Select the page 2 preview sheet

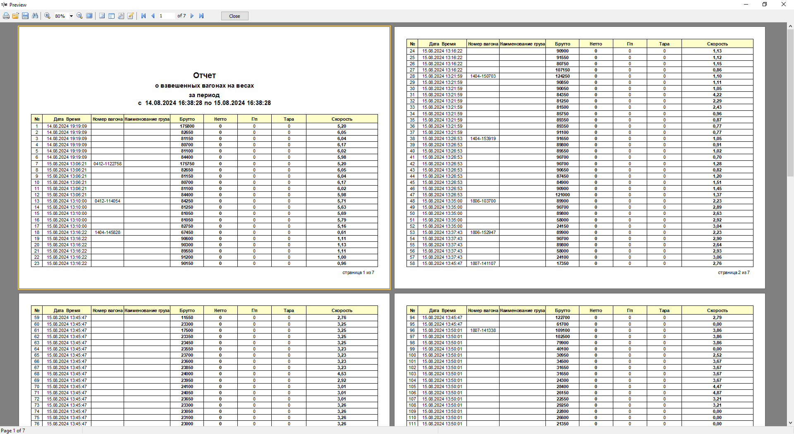[579, 157]
